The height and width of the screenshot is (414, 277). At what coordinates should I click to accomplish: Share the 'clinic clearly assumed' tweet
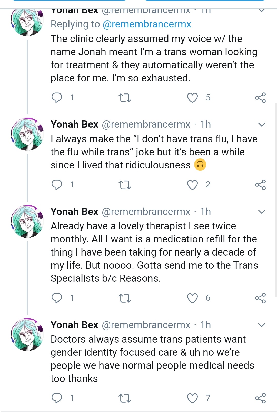[260, 98]
